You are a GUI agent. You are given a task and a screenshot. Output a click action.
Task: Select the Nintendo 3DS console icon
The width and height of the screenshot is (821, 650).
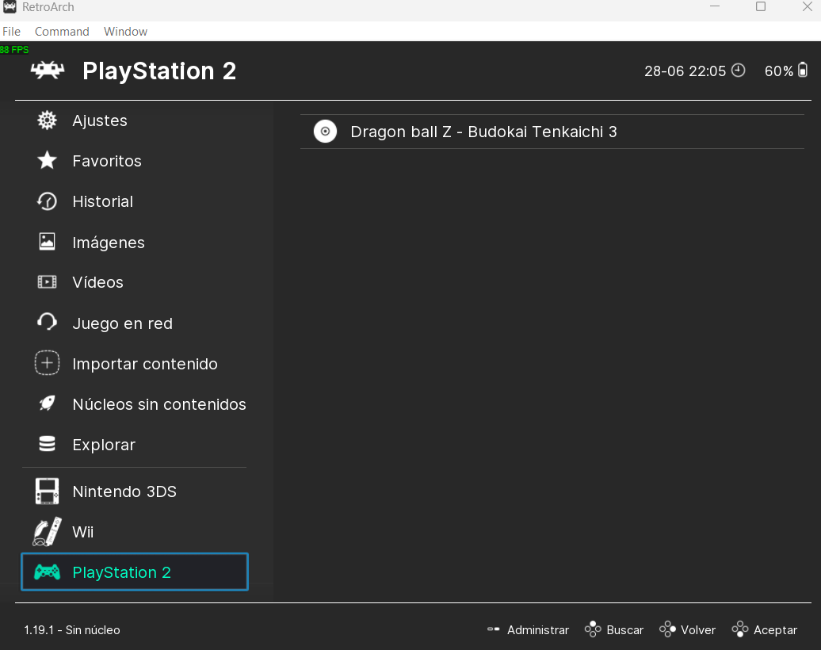[48, 491]
